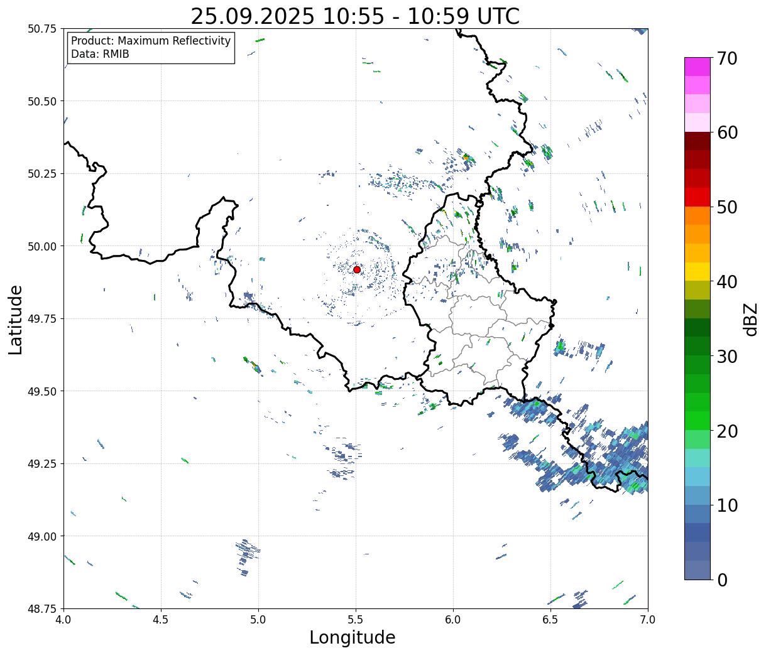Viewport: 766px width, 653px height.
Task: Click the 49.00 latitude tick label
Action: (42, 536)
